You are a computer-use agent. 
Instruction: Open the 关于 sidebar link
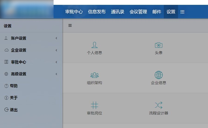point(14,98)
